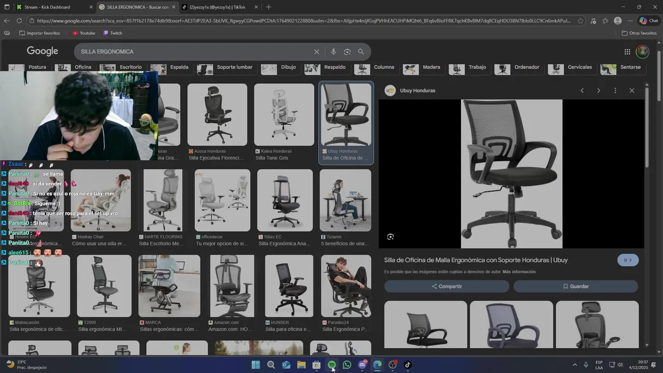Open Discord from the taskbar
The image size is (663, 373).
[362, 365]
